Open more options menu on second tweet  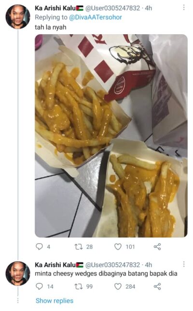click(184, 264)
